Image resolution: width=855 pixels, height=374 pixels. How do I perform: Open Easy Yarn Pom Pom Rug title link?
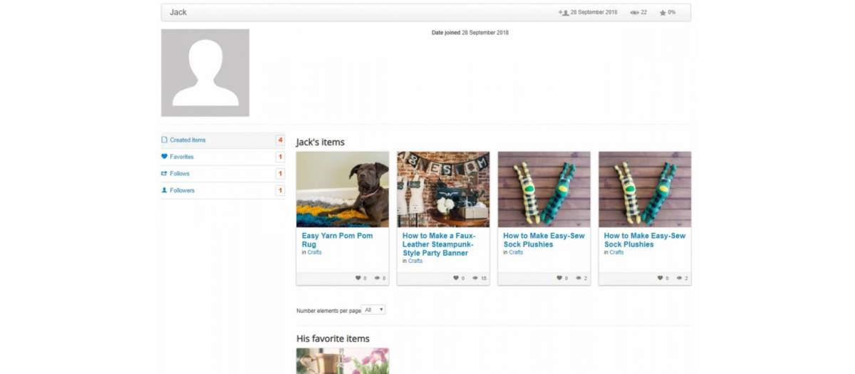pyautogui.click(x=337, y=240)
